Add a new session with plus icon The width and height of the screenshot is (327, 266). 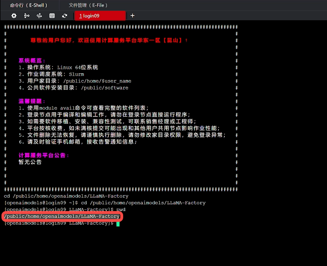(132, 15)
